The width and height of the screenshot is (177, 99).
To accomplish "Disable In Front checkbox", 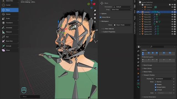I will tap(155, 90).
